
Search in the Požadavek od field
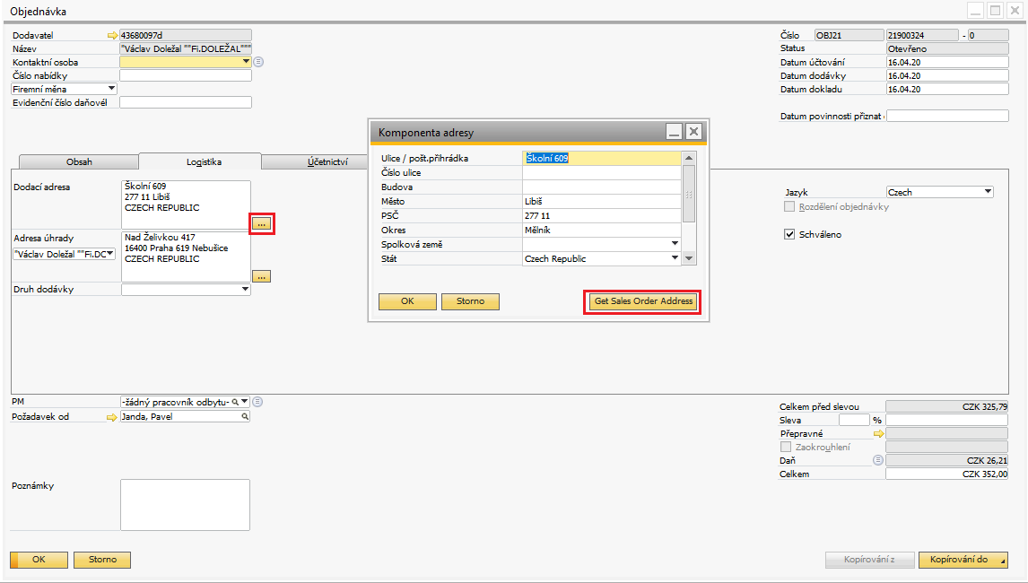coord(245,416)
